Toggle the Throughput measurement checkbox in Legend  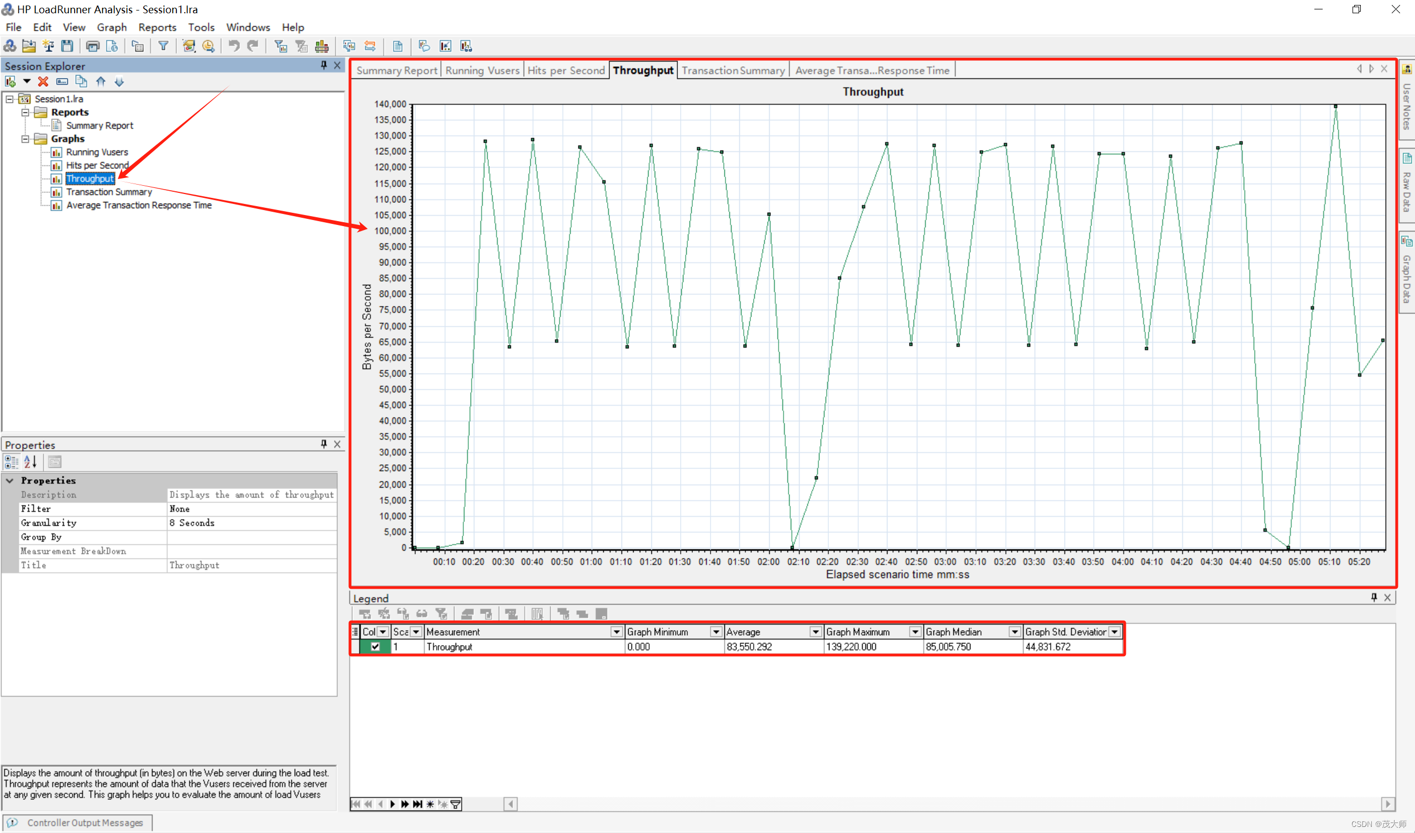click(375, 647)
